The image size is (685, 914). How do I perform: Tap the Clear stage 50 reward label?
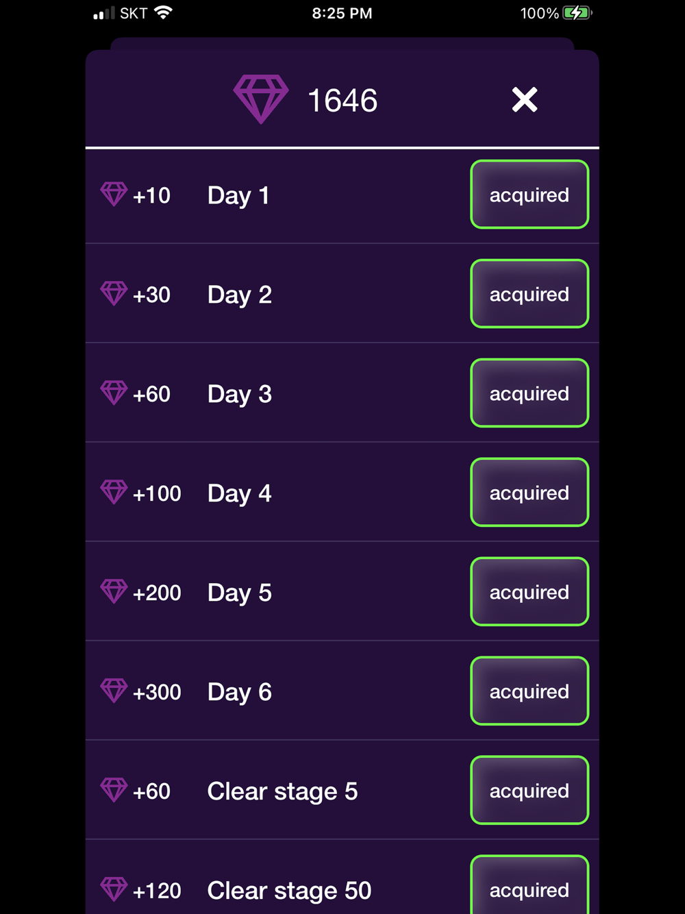point(289,891)
